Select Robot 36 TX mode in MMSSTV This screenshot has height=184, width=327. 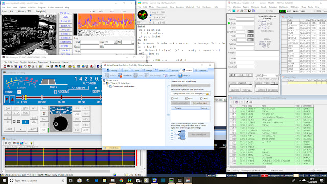[65, 21]
